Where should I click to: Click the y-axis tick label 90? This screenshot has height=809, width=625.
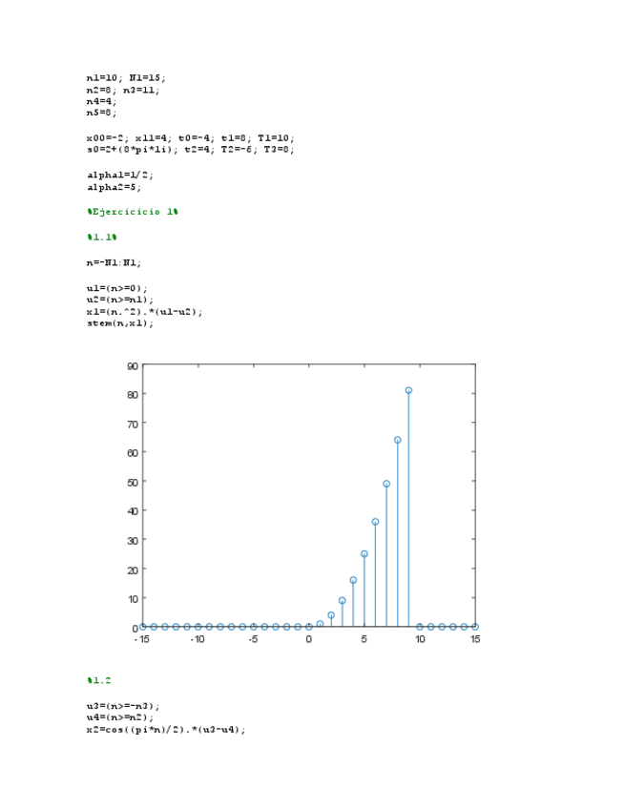(x=133, y=365)
